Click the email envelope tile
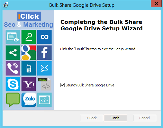The height and width of the screenshot is (128, 163). pos(44,68)
